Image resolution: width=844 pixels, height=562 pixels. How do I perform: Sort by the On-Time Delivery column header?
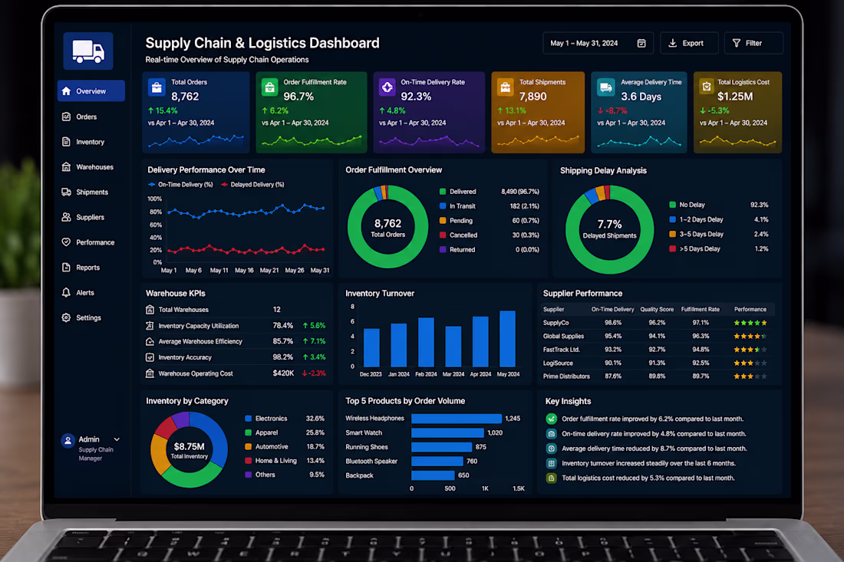[x=612, y=309]
